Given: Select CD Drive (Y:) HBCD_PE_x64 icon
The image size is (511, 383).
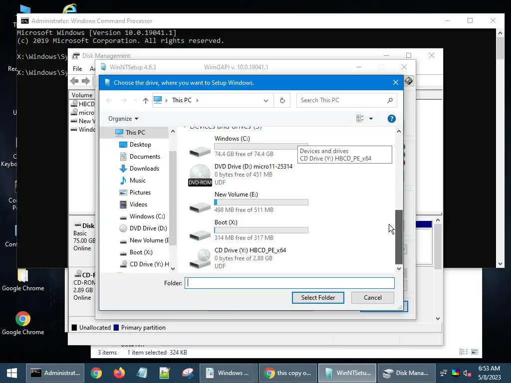Looking at the screenshot, I should pos(200,259).
